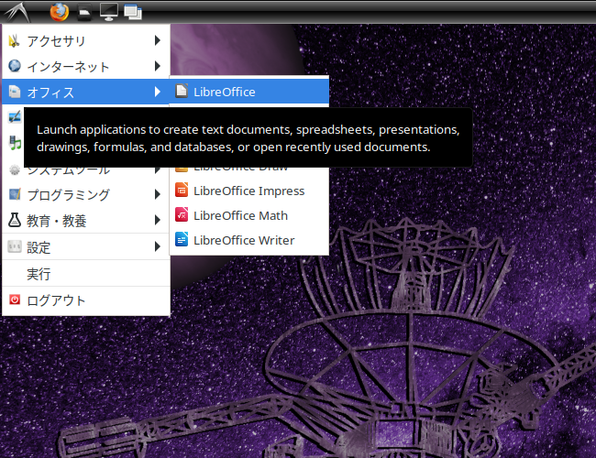Click the LibreOffice Impress icon

182,190
